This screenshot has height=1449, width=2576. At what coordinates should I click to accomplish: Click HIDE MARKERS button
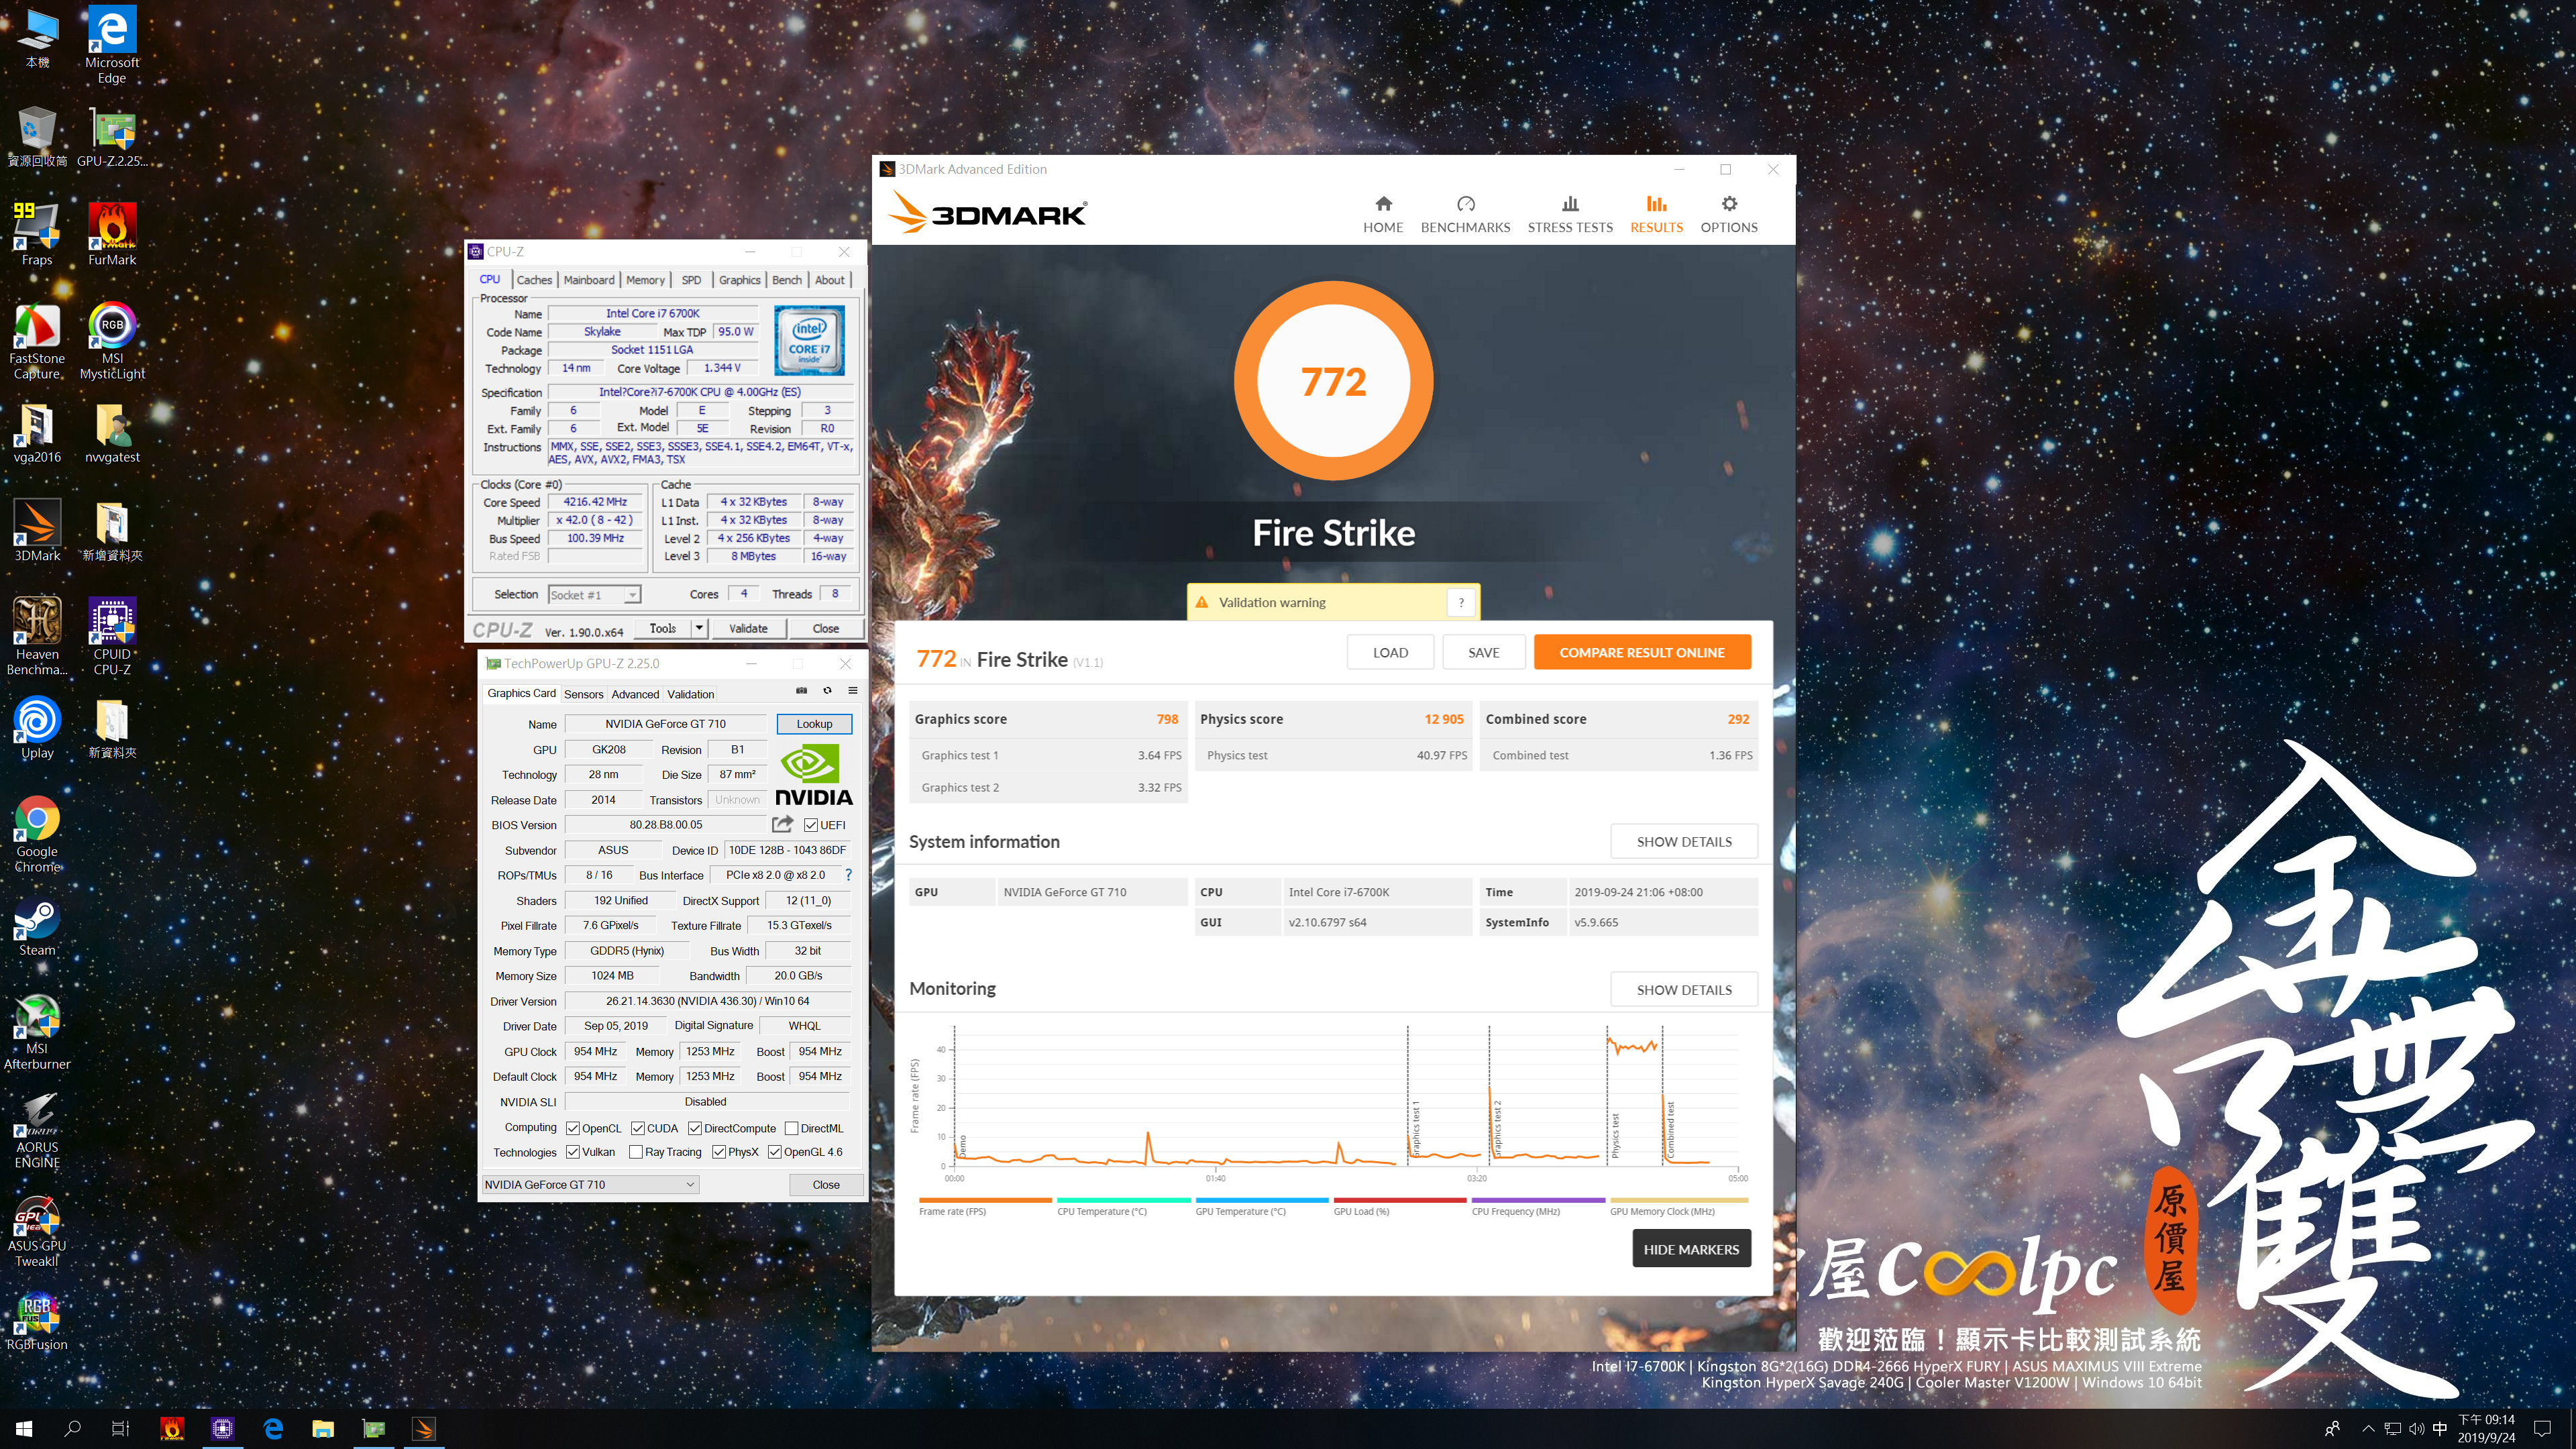pyautogui.click(x=1691, y=1249)
